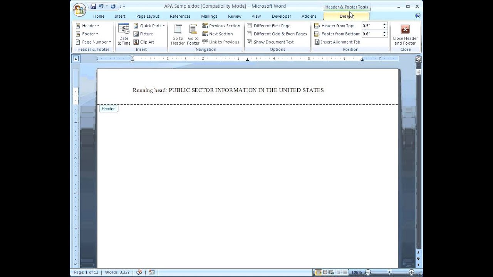The image size is (493, 277).
Task: Open the Insert tab
Action: (x=120, y=16)
